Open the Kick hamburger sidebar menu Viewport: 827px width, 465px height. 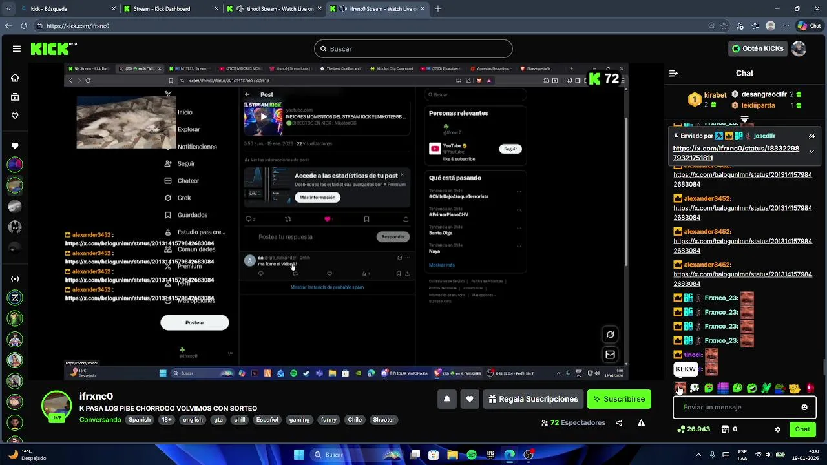point(16,48)
